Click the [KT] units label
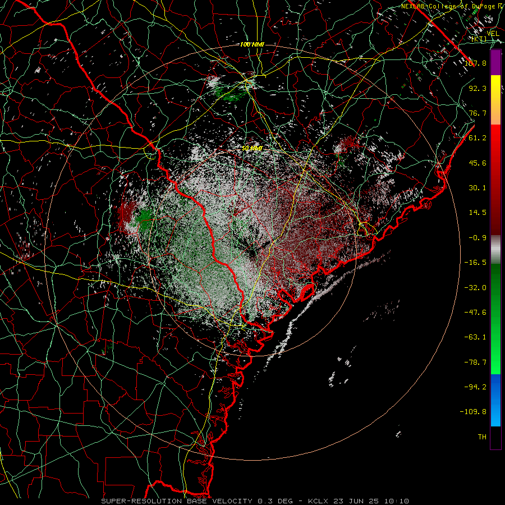Screen dimensions: 505x505 479,39
